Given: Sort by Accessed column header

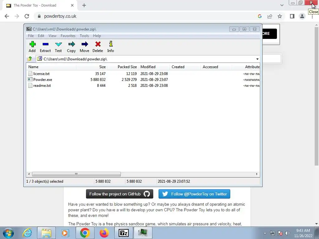Looking at the screenshot, I should pyautogui.click(x=216, y=67).
